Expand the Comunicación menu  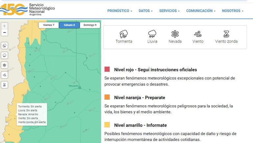201,11
